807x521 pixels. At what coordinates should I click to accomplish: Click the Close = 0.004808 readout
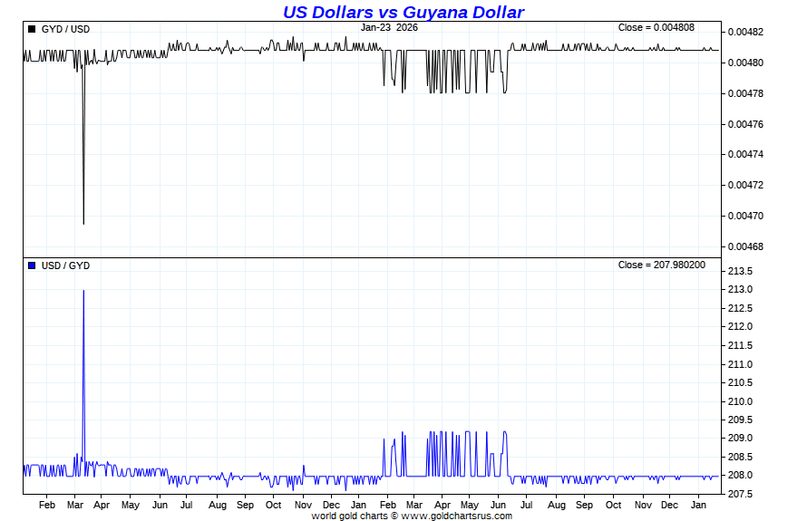point(656,28)
